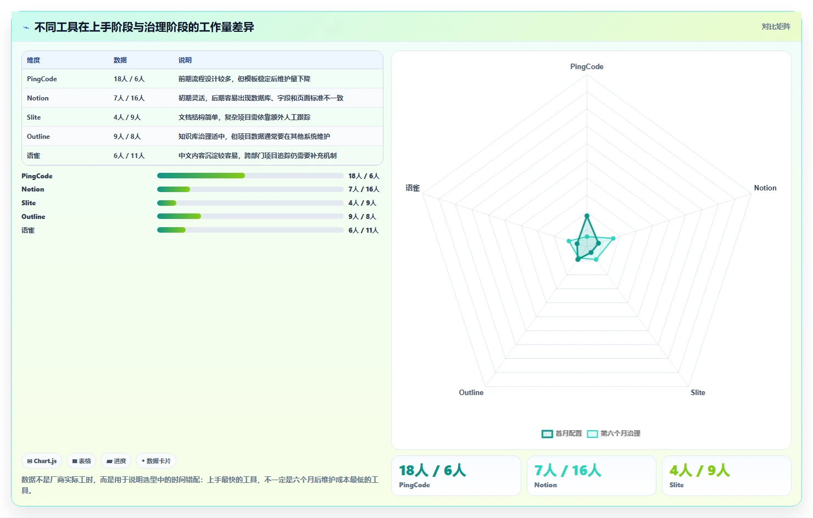Click the 数据 column header
Screen dimensions: 813x518
(120, 60)
